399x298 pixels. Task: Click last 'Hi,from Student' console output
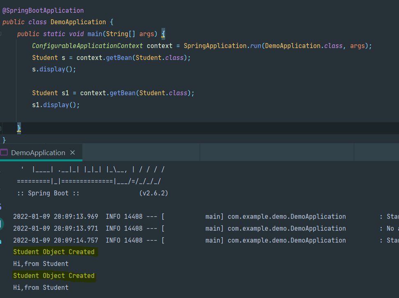pos(41,288)
